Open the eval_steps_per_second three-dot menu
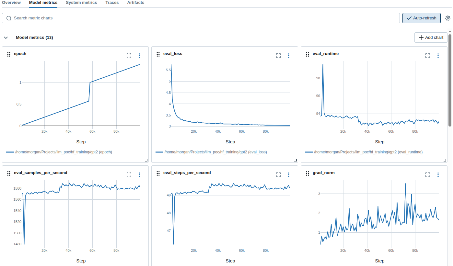 [x=288, y=175]
